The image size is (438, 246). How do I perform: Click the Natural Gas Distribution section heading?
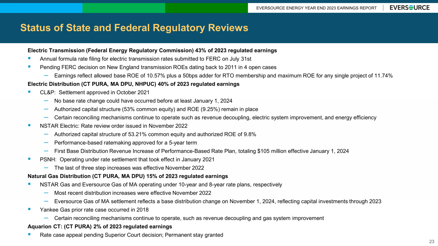[128, 176]
